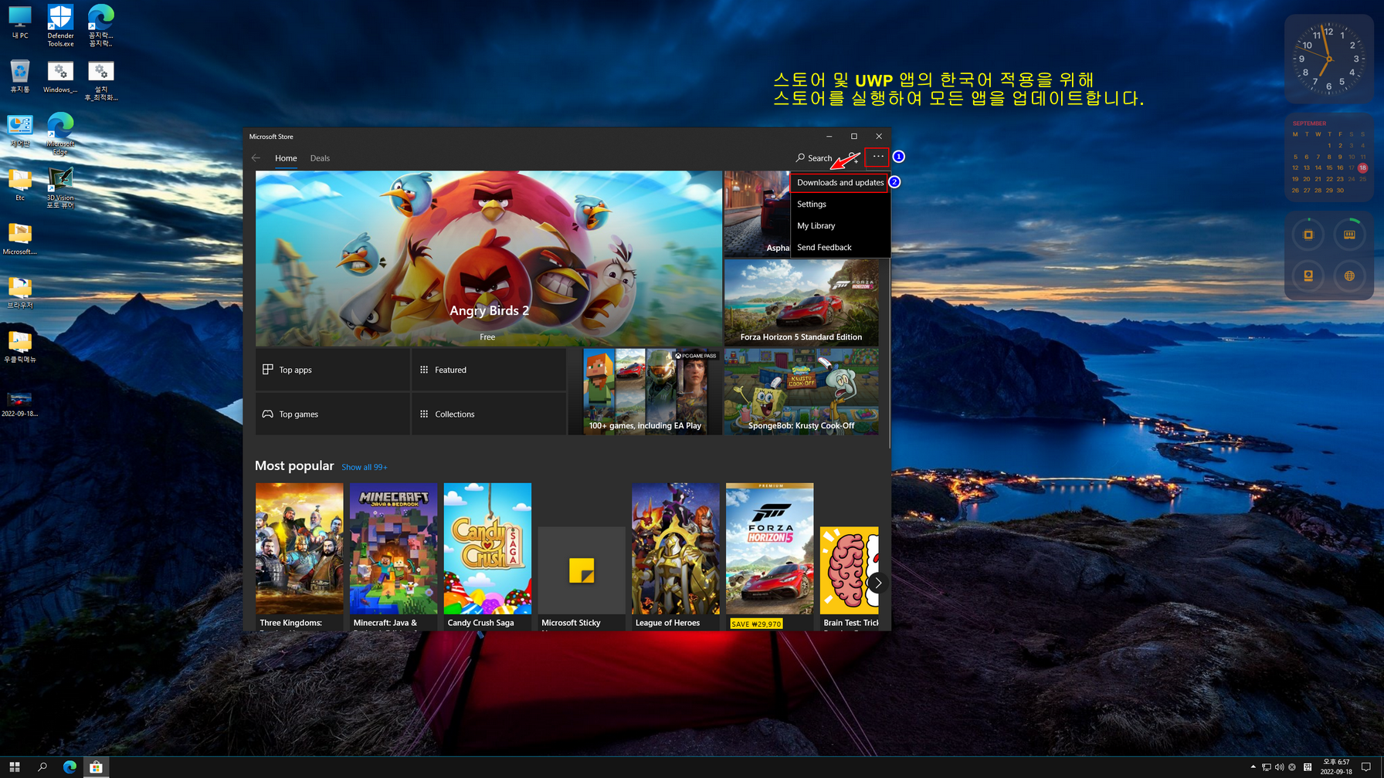Click the memory monitor gadget icon
This screenshot has height=778, width=1384.
(x=1349, y=235)
